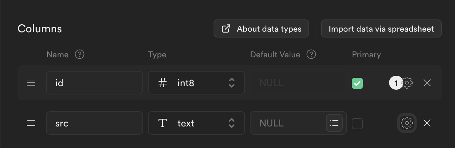Screen dimensions: 455x148
Task: Open settings gear for id column
Action: coord(407,83)
